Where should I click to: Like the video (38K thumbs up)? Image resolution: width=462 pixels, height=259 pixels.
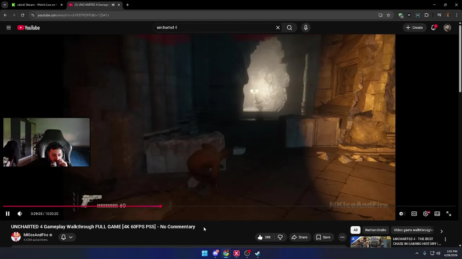(264, 237)
